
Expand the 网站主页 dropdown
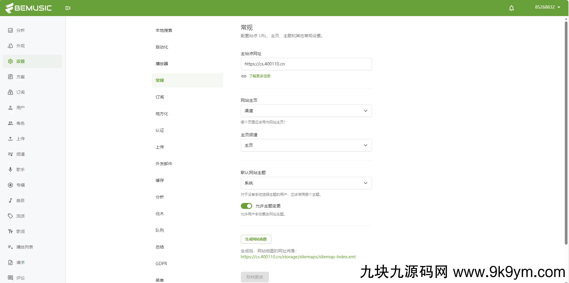pyautogui.click(x=306, y=111)
